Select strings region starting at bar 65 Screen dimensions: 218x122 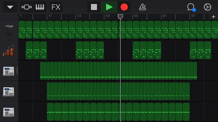[x=136, y=50]
